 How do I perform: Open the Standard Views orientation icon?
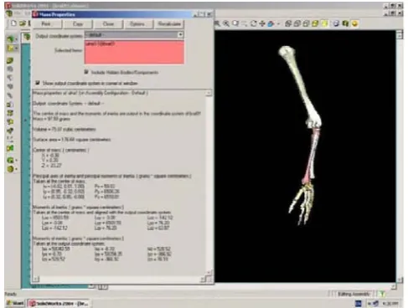[271, 23]
